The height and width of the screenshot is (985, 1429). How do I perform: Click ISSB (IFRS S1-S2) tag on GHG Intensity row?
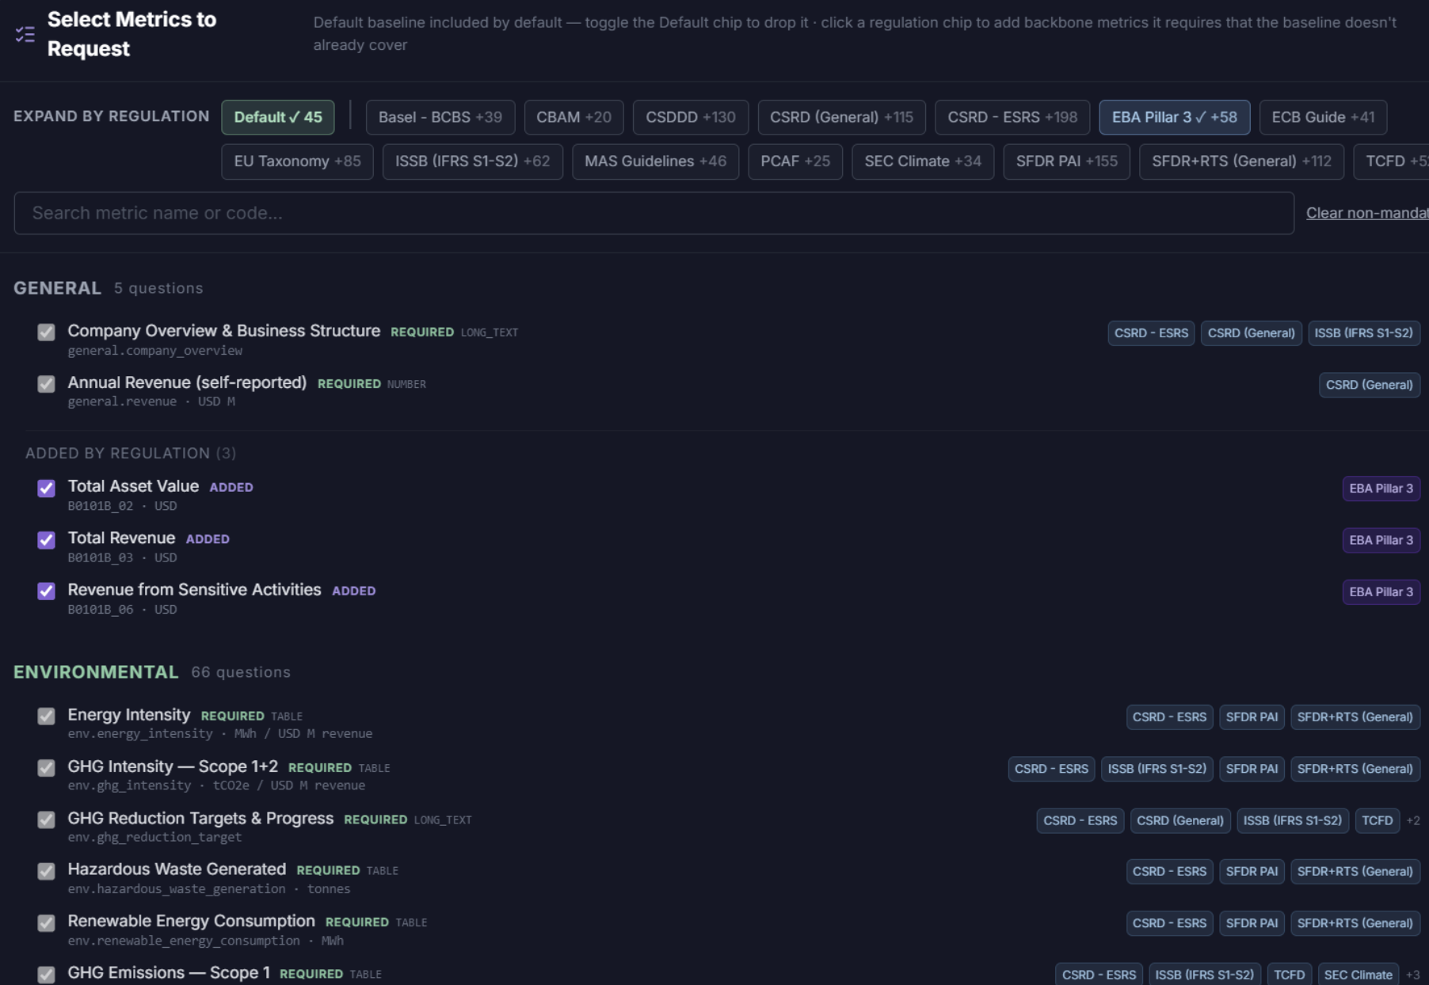coord(1157,769)
